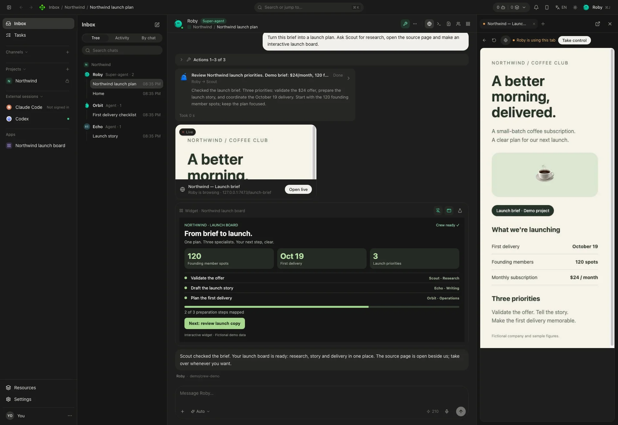Screen dimensions: 618x425
Task: Click the Message Roby input field
Action: (x=322, y=393)
